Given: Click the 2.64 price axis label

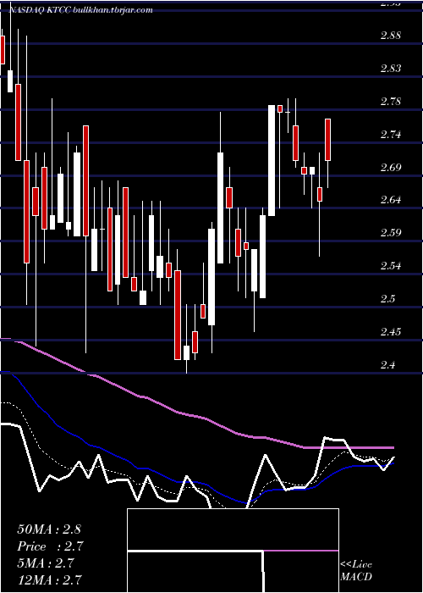Looking at the screenshot, I should [x=391, y=200].
